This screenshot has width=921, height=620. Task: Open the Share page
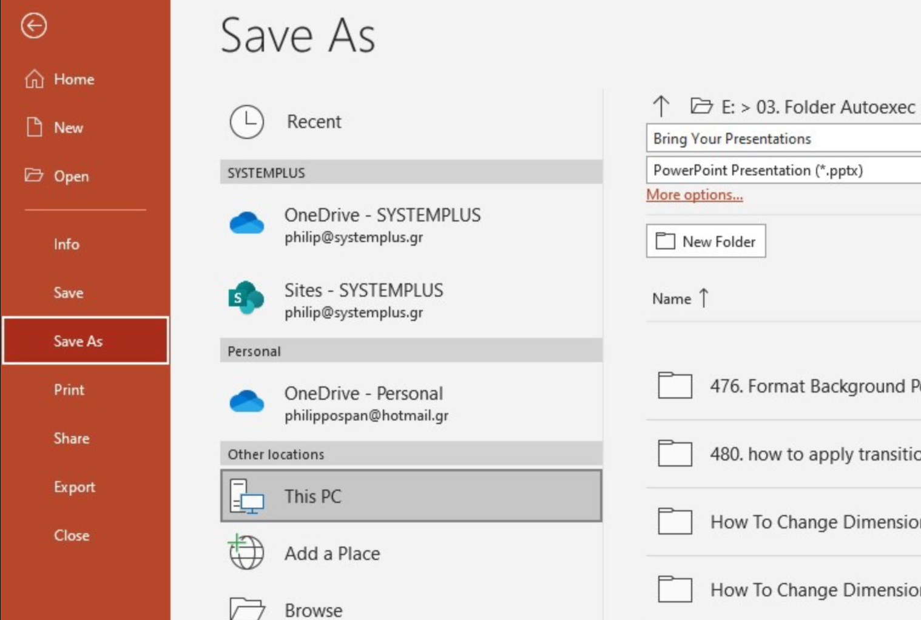point(85,438)
